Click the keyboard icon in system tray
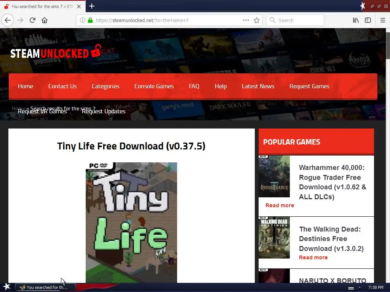The height and width of the screenshot is (292, 390). 351,288
